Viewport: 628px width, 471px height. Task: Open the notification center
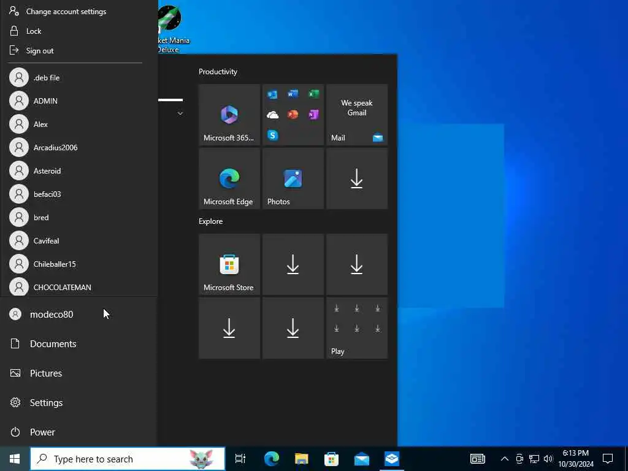point(608,459)
